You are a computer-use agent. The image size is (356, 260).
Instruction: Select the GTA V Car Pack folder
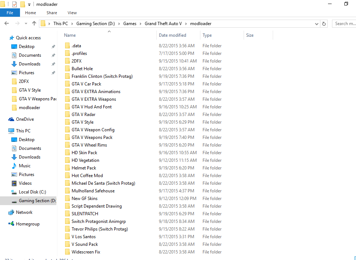86,84
